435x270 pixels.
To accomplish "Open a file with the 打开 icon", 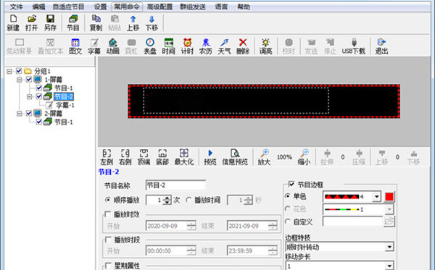I will tap(32, 22).
